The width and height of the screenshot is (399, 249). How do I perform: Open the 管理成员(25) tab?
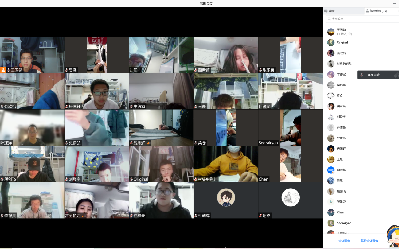tap(378, 11)
